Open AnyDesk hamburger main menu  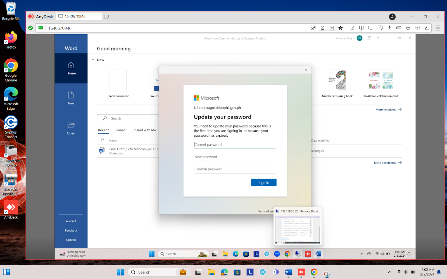click(x=438, y=28)
